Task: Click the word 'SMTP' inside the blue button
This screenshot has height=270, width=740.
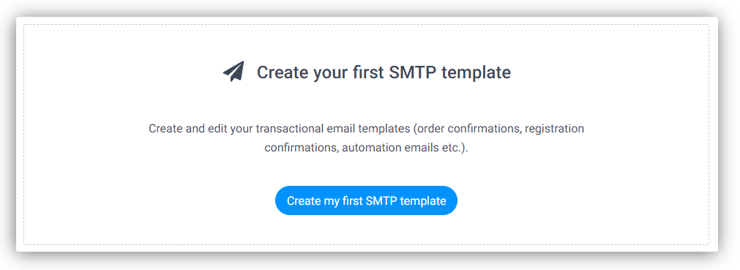Action: pos(381,200)
